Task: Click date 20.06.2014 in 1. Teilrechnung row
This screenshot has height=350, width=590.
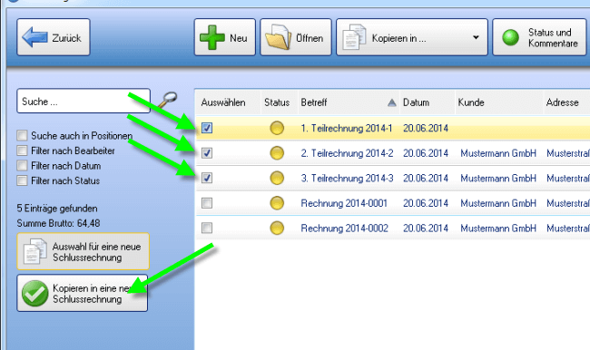Action: point(426,129)
